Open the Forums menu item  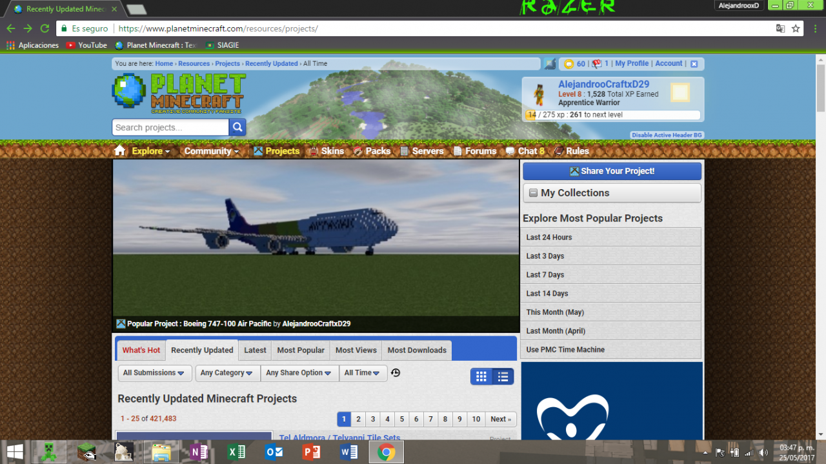tap(480, 150)
